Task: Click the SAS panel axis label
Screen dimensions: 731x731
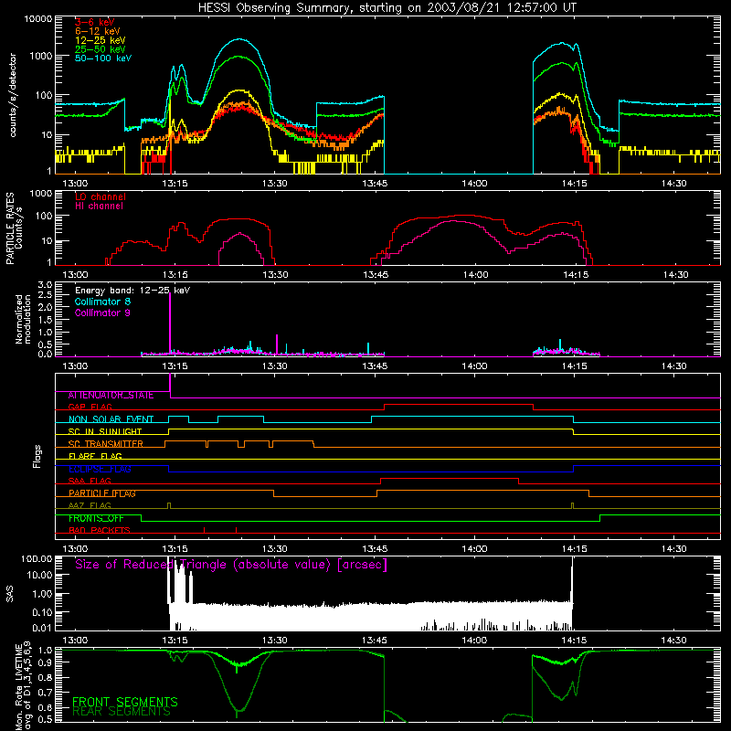Action: [x=10, y=594]
